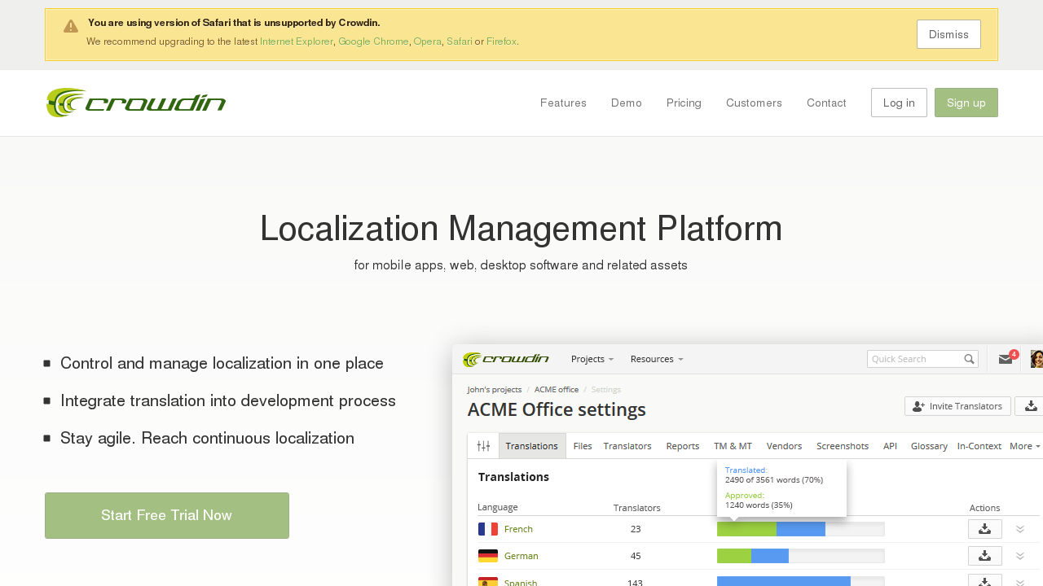Click the search magnifier icon in Quick Search
Viewport: 1043px width, 586px height.
pos(969,359)
